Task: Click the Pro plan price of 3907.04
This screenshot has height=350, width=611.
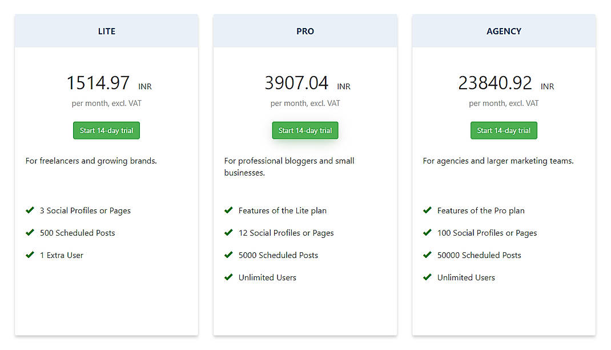Action: point(297,82)
